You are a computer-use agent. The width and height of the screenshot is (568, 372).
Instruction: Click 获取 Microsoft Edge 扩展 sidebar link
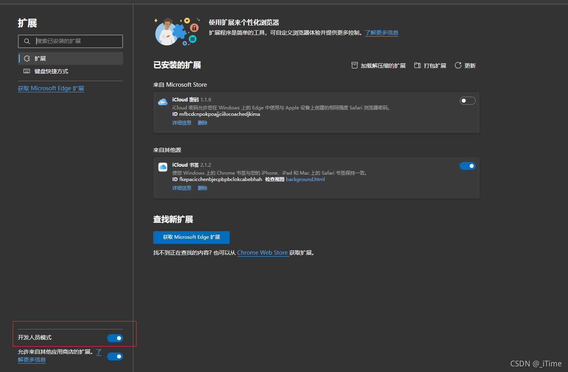coord(51,88)
